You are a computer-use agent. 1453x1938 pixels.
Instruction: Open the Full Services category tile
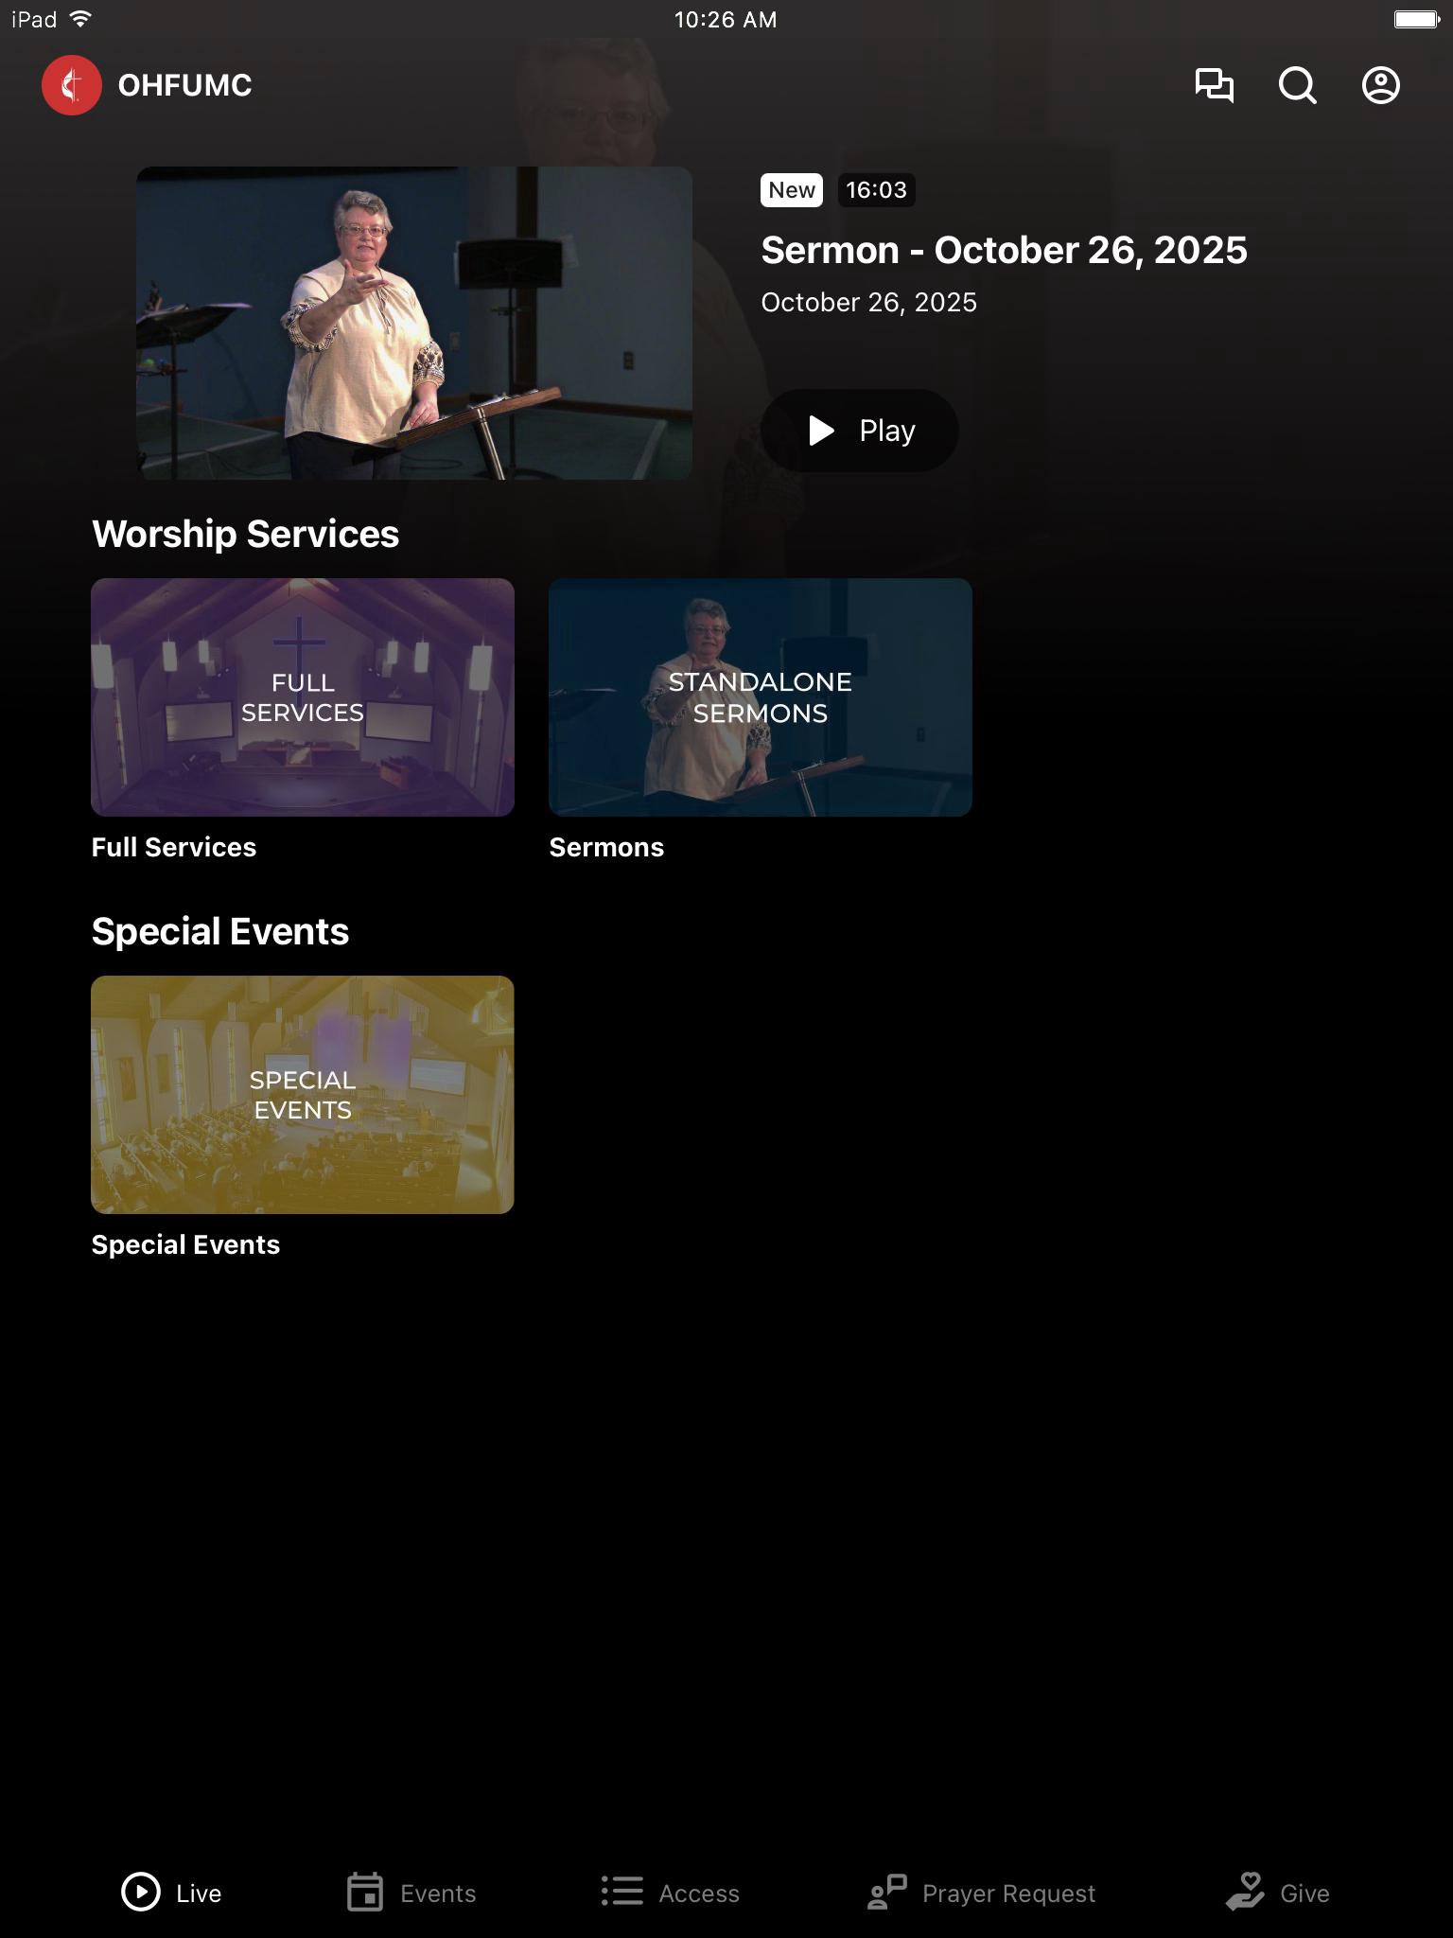click(303, 697)
